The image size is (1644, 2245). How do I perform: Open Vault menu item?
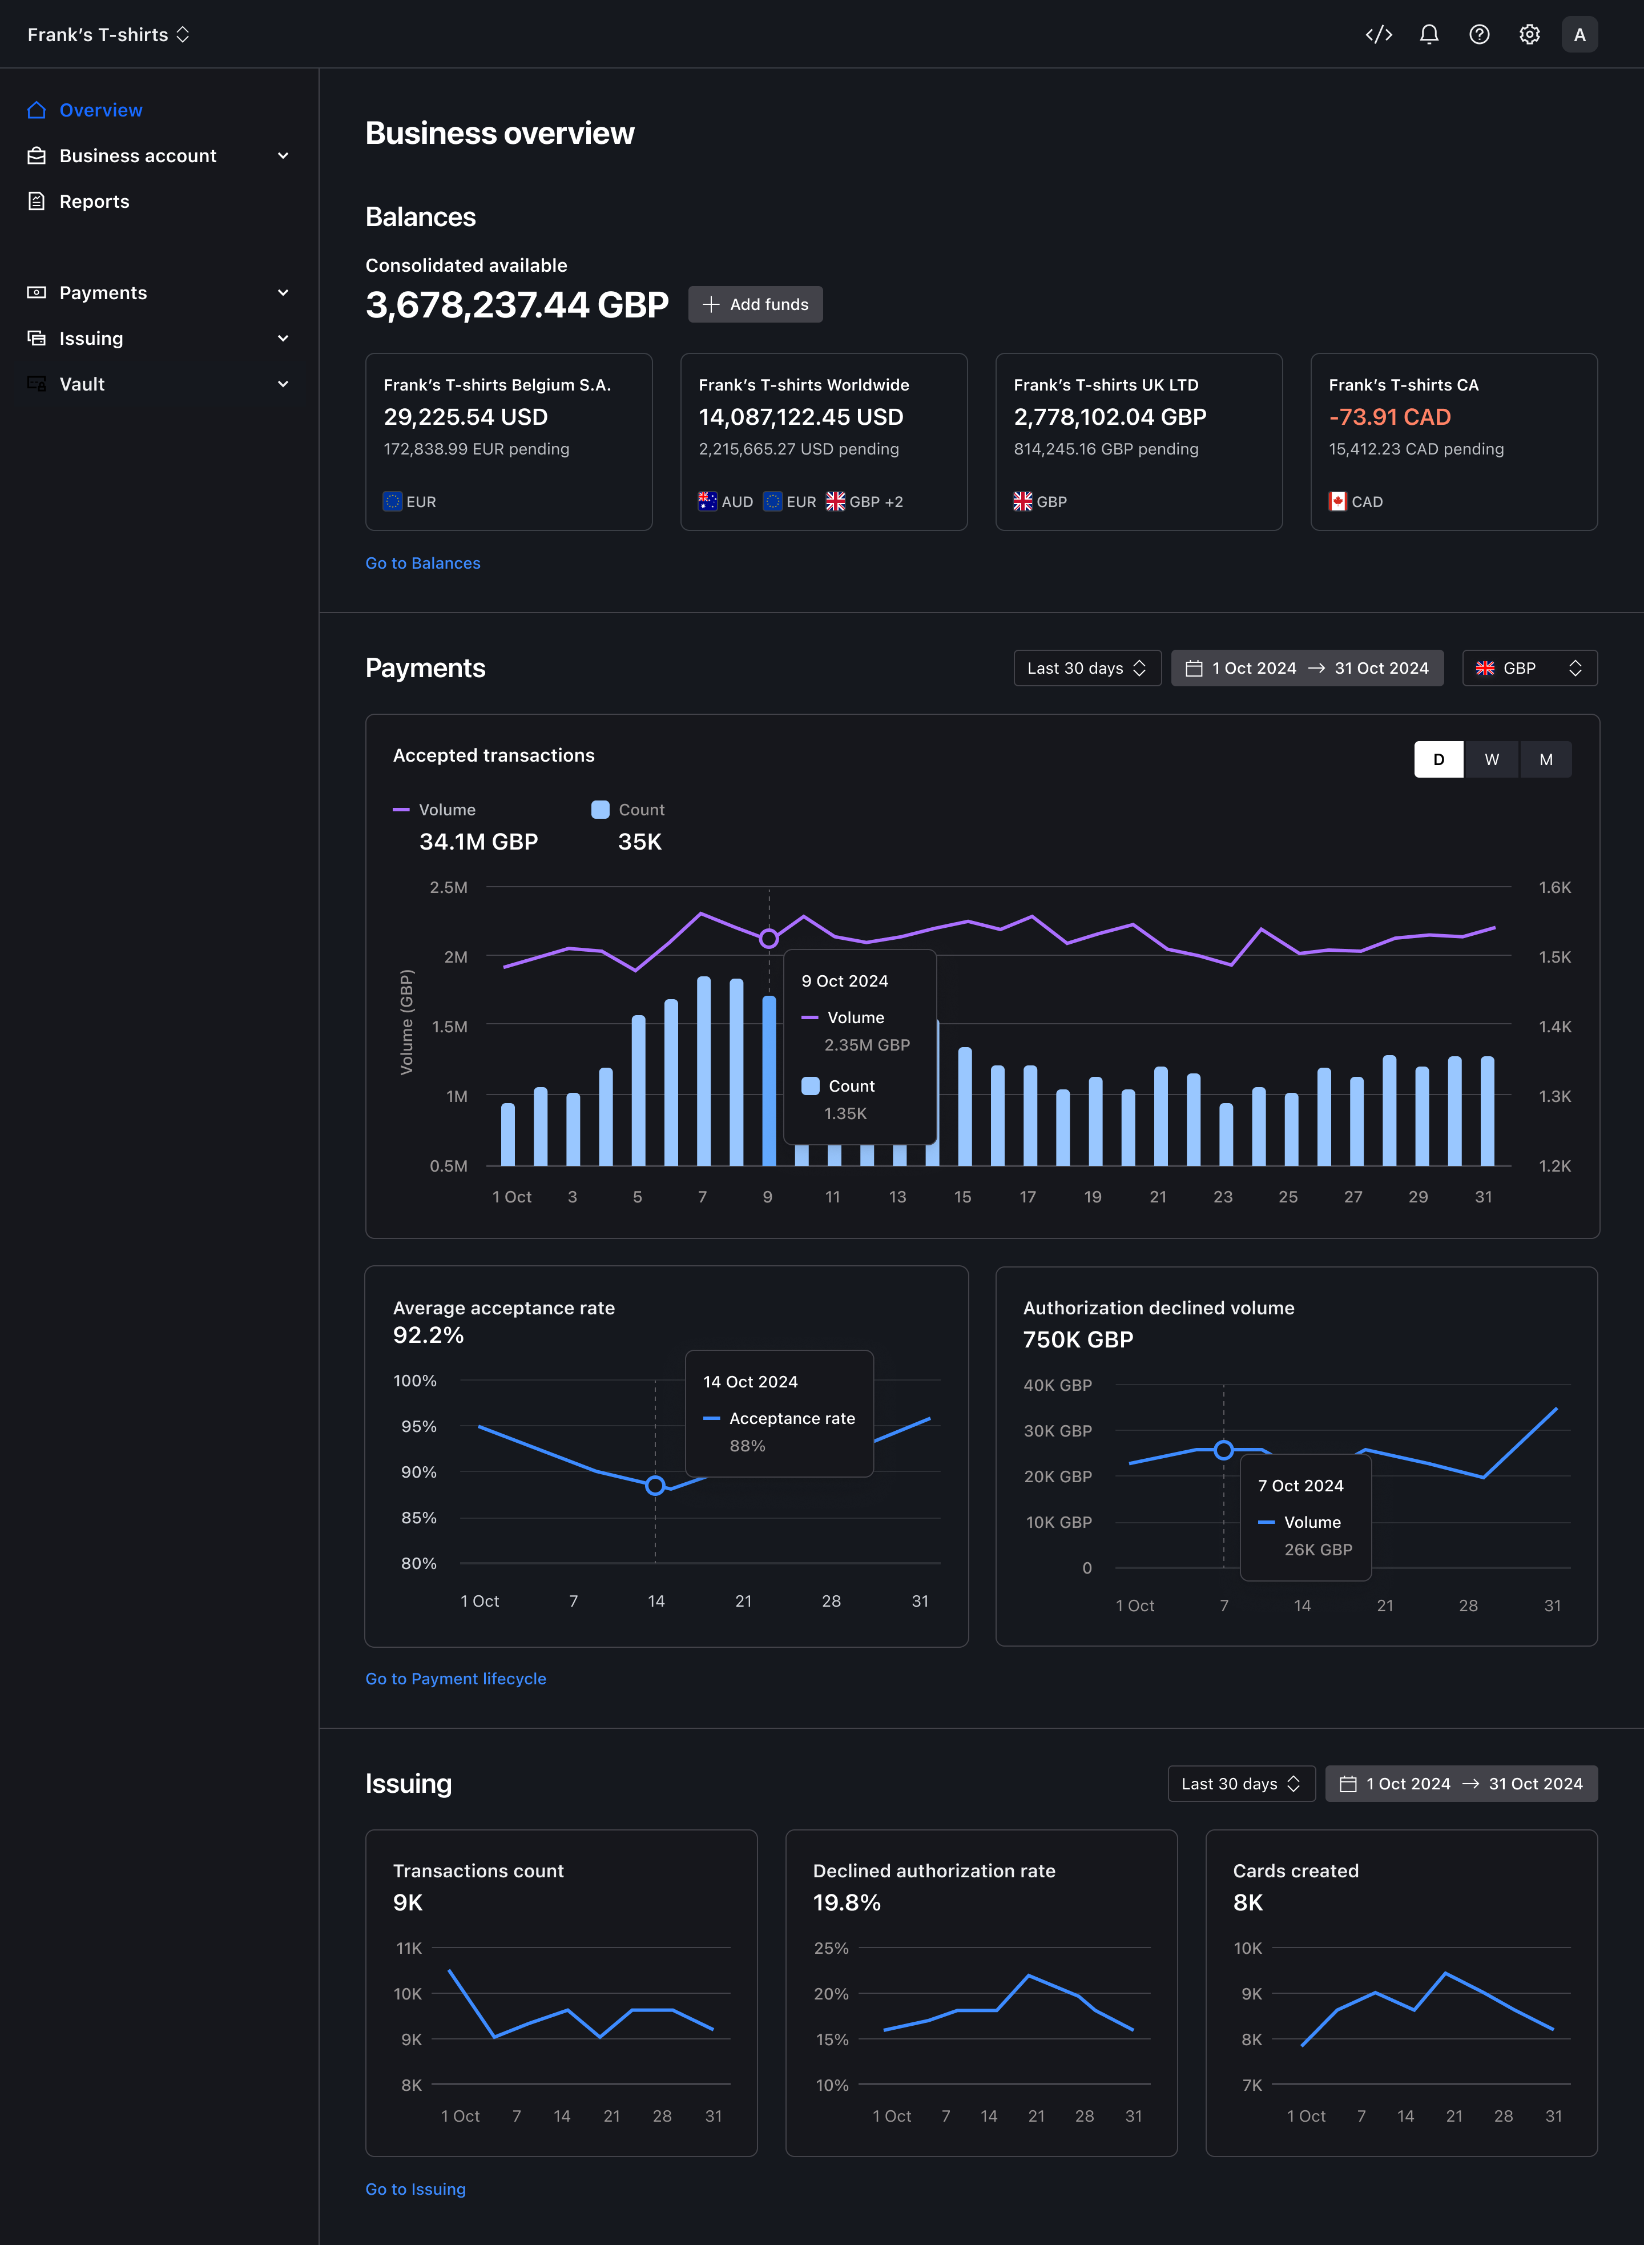click(159, 384)
